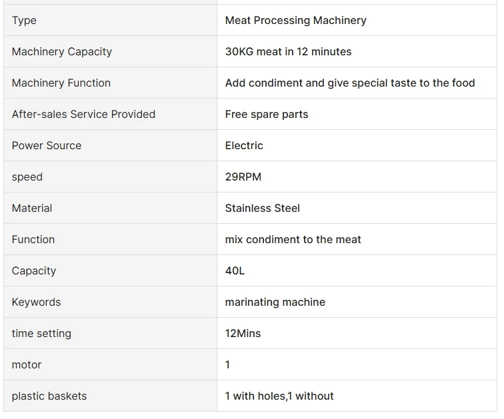The height and width of the screenshot is (419, 504).
Task: Click "mix condiment to the meat" text
Action: pos(293,240)
